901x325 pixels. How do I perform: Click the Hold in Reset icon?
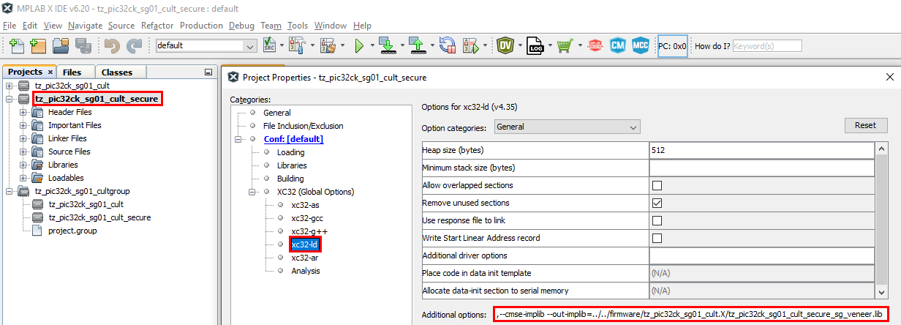point(446,45)
